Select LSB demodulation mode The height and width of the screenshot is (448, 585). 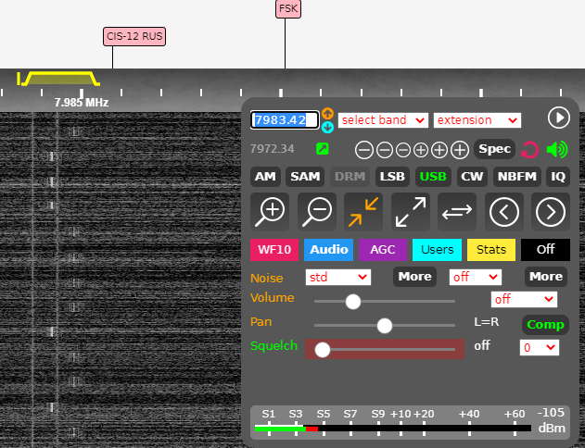click(x=392, y=177)
